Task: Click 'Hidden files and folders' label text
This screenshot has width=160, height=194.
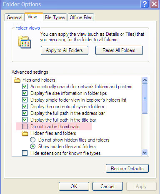Action: [x=53, y=133]
